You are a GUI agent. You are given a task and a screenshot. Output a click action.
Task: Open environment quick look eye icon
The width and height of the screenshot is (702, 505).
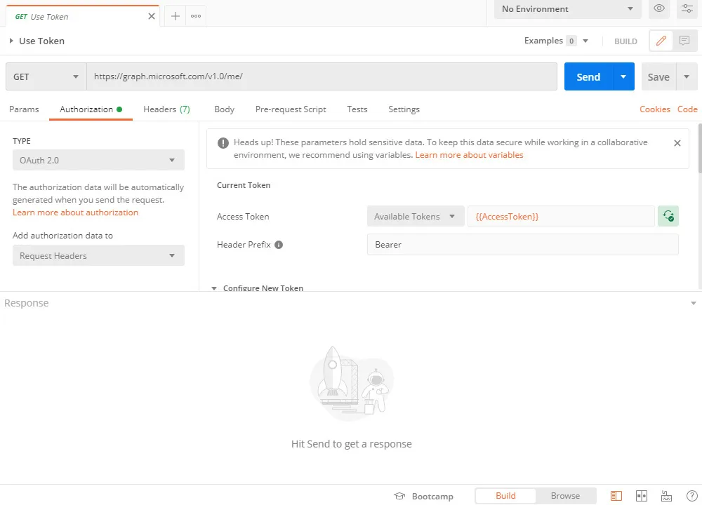click(659, 9)
